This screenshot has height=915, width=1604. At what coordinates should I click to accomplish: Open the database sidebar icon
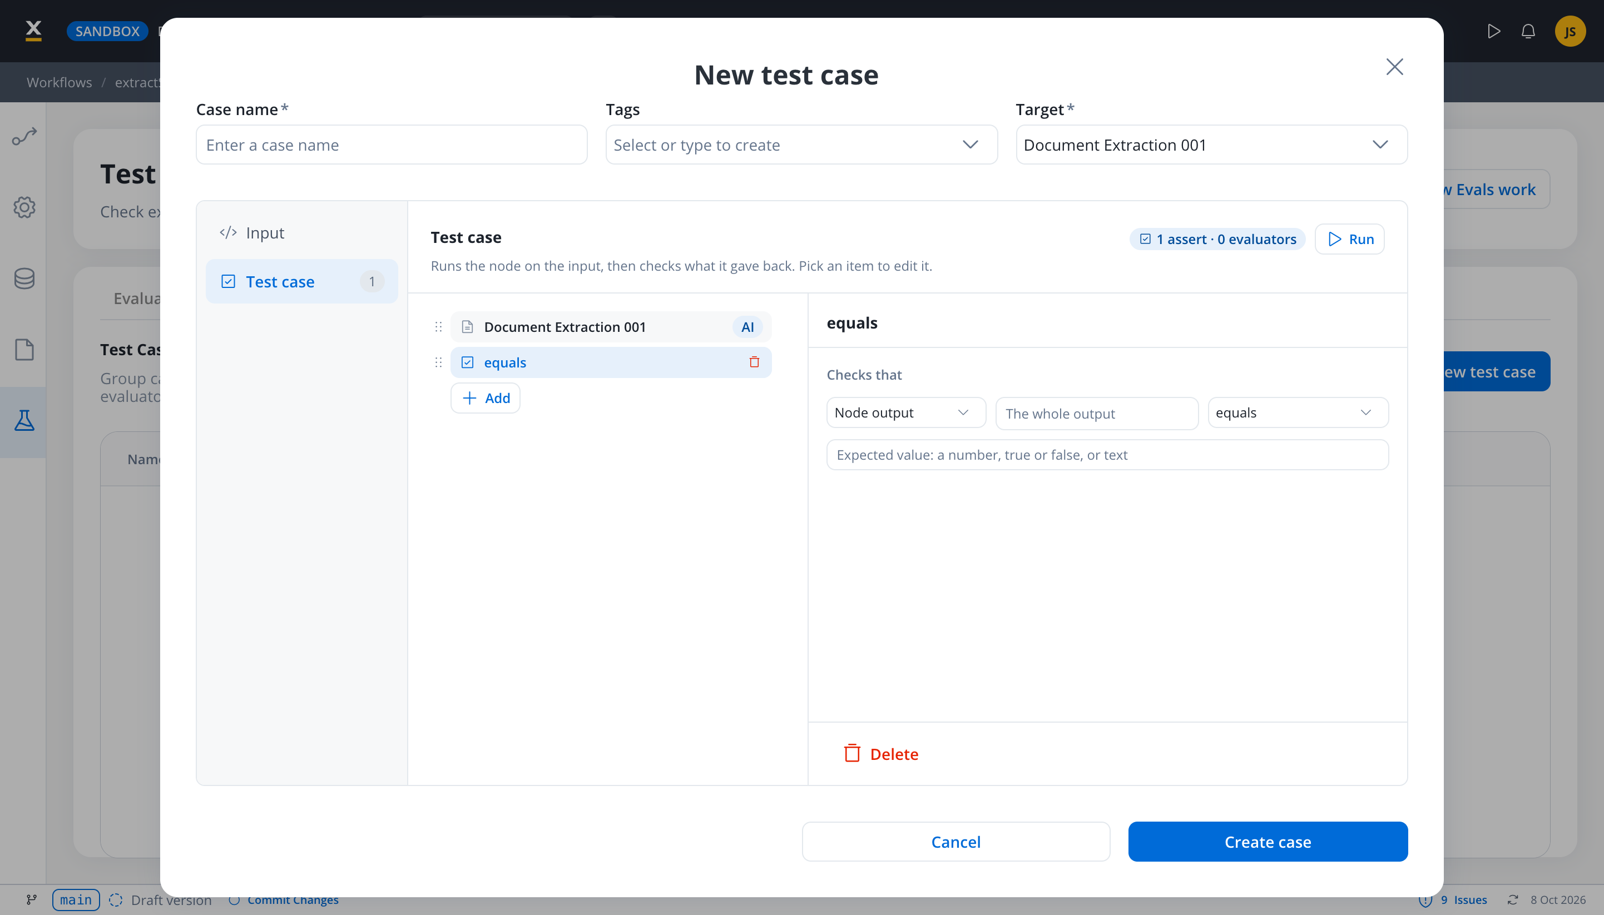[x=24, y=279]
